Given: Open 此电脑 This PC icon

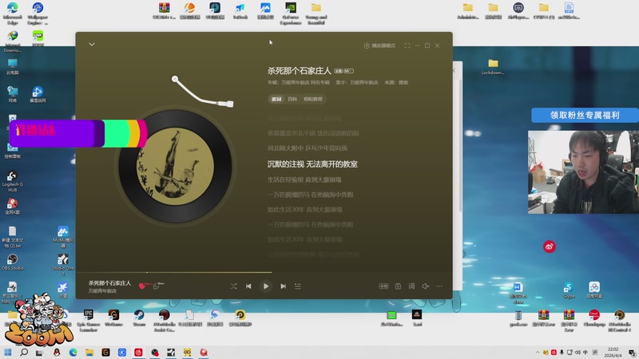Looking at the screenshot, I should coord(12,67).
